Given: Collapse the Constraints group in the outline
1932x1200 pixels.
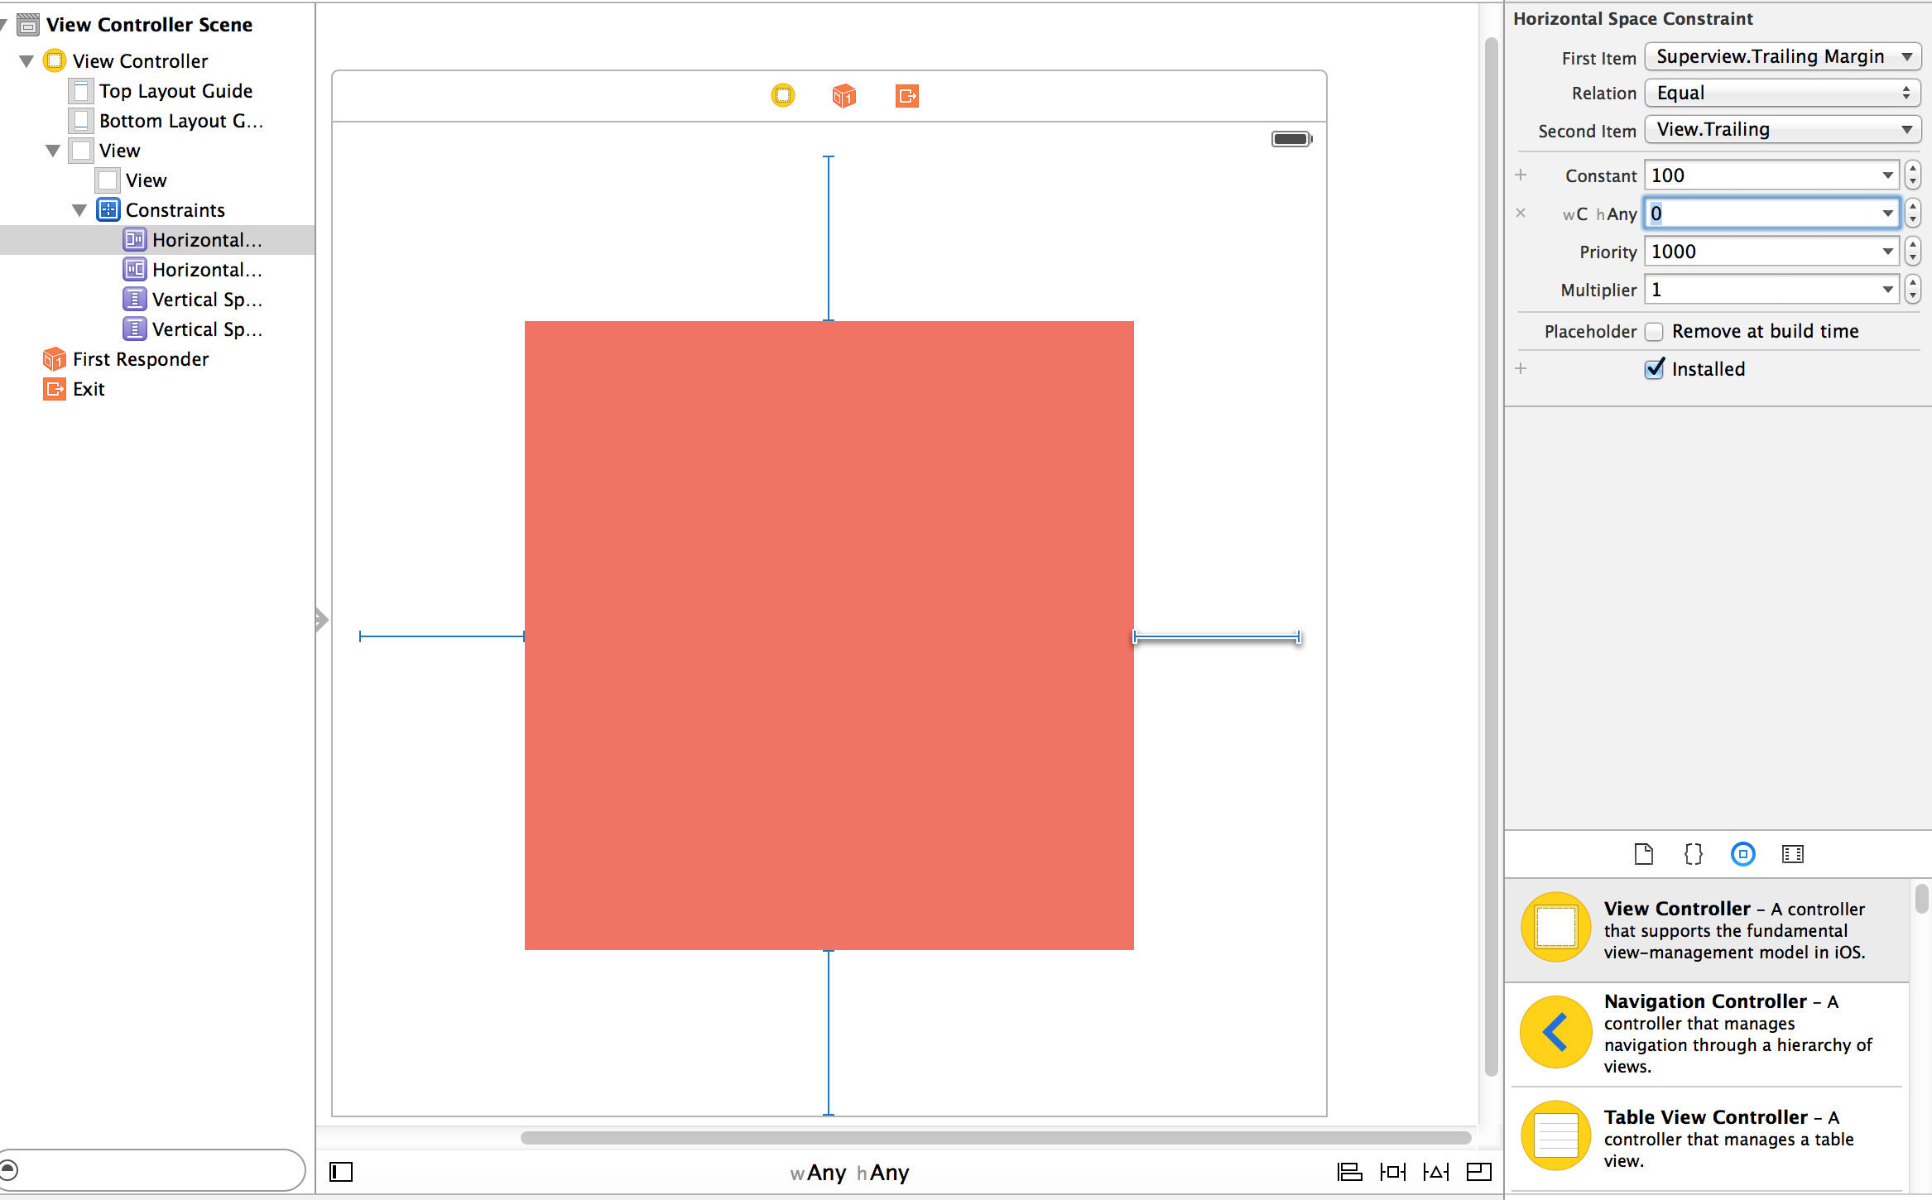Looking at the screenshot, I should pyautogui.click(x=80, y=210).
